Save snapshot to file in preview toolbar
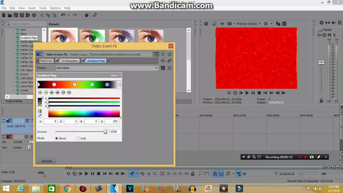Image resolution: width=343 pixels, height=193 pixels. tap(284, 24)
